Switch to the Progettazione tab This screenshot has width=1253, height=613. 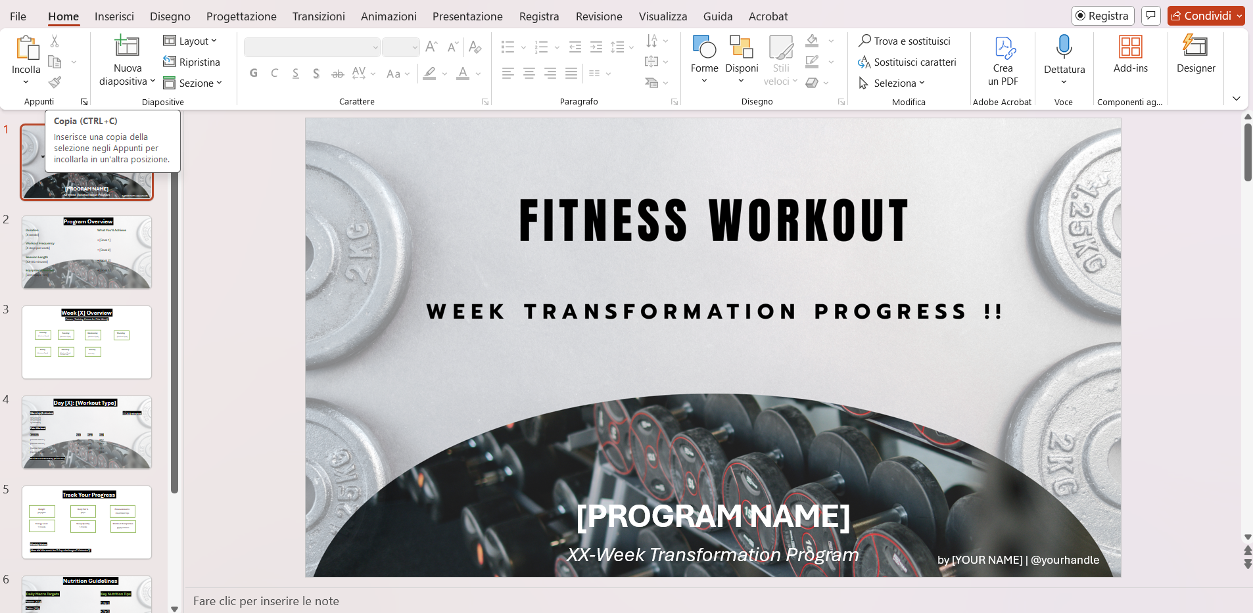(241, 16)
